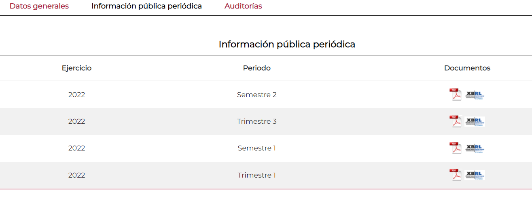Image resolution: width=532 pixels, height=197 pixels.
Task: Select the Información pública periódica tab
Action: coord(146,6)
